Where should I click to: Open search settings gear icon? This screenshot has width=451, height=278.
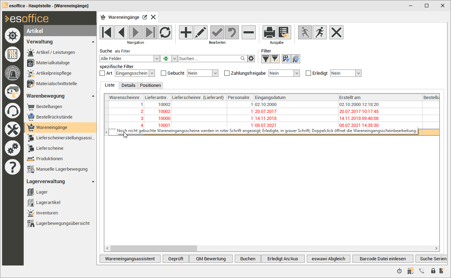pos(251,59)
